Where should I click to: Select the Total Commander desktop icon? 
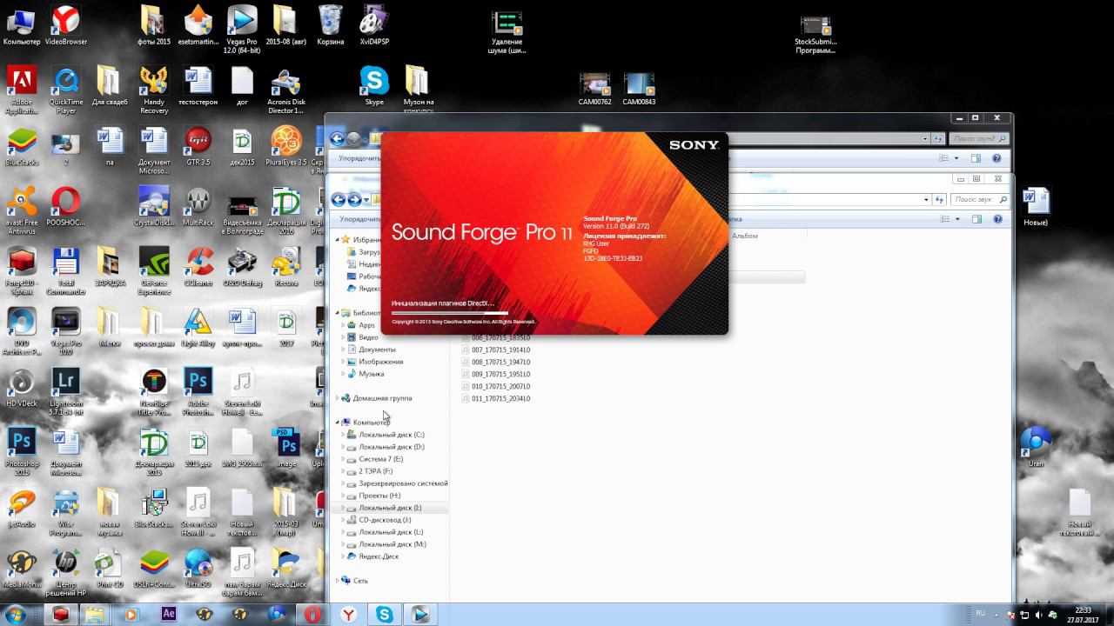coord(66,272)
